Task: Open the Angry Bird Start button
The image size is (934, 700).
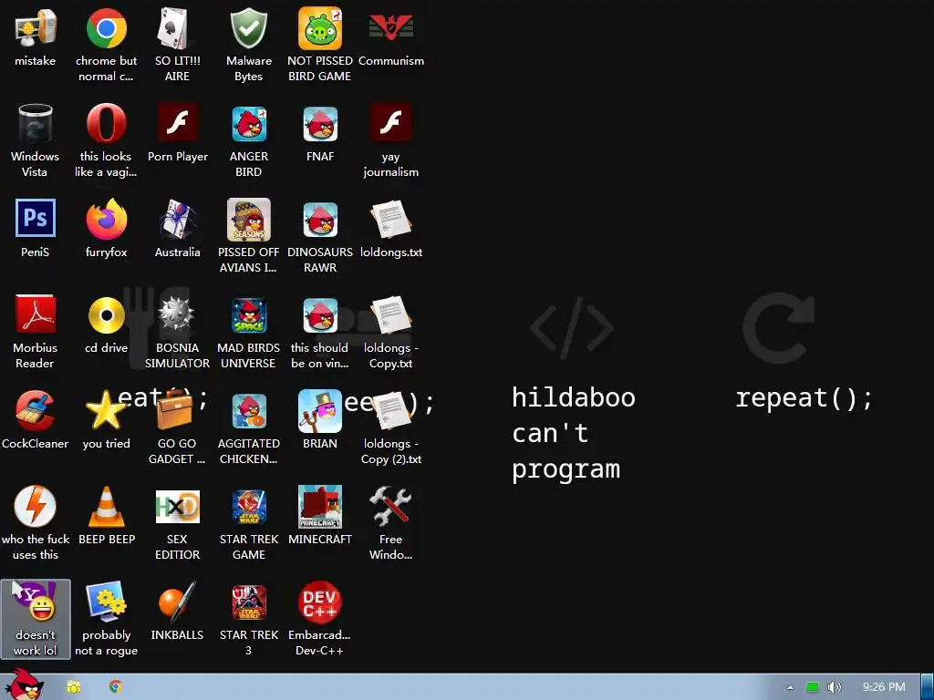Action: (x=25, y=685)
